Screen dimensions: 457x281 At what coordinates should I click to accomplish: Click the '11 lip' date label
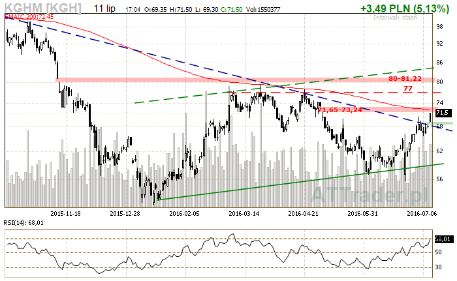(x=104, y=8)
